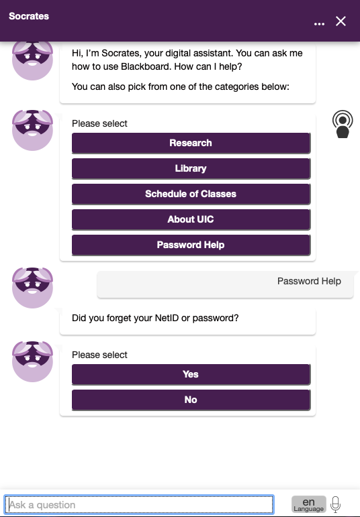The image size is (360, 517).
Task: Open the en Language selector
Action: point(308,504)
